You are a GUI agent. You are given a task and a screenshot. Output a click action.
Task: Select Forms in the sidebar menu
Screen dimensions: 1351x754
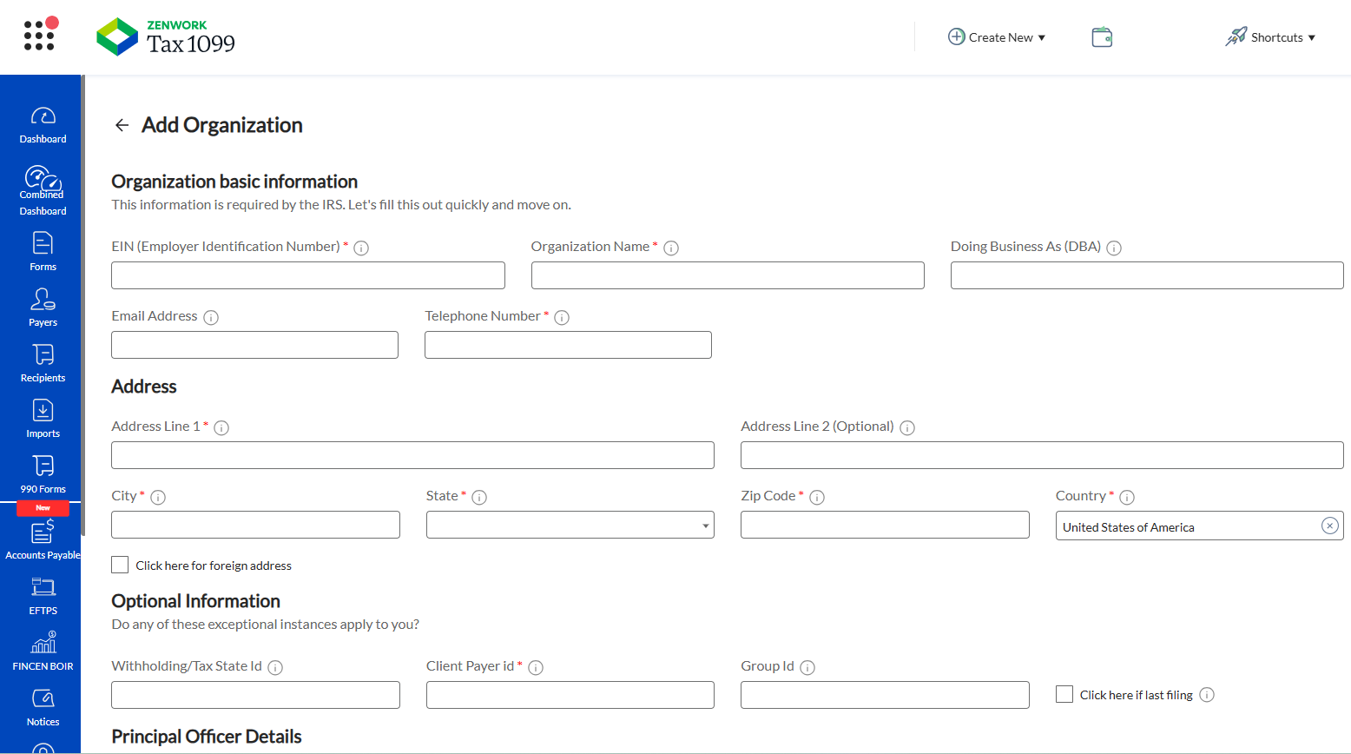[x=42, y=251]
